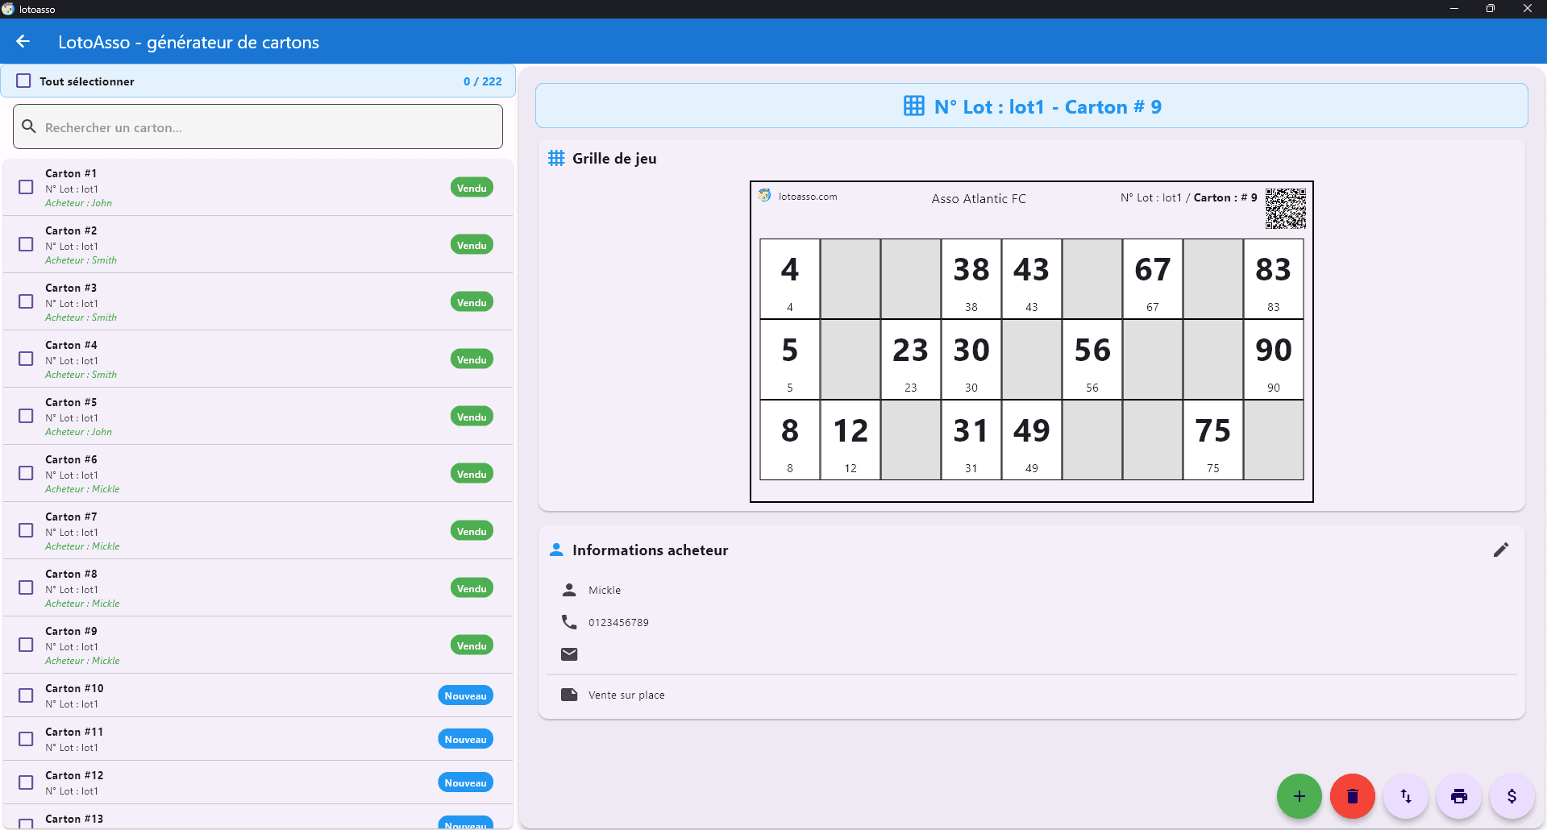Image resolution: width=1547 pixels, height=830 pixels.
Task: Click the buyer phone number 0123456789
Action: 618,622
